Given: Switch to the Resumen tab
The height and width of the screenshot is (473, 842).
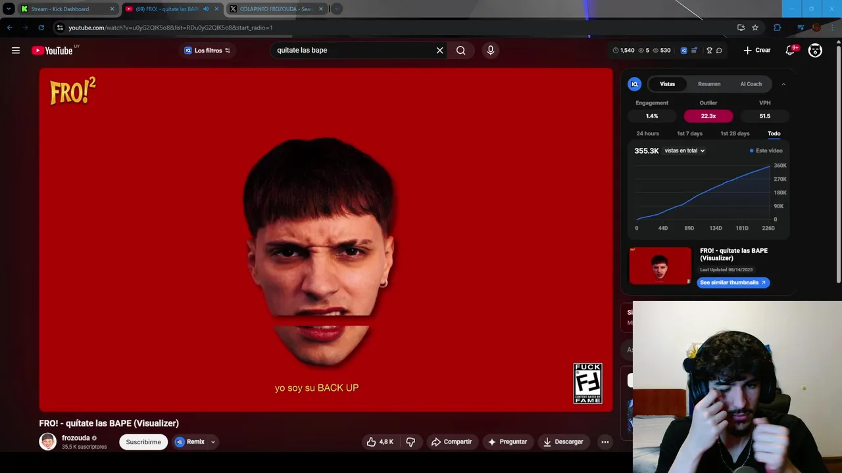Looking at the screenshot, I should (x=709, y=84).
